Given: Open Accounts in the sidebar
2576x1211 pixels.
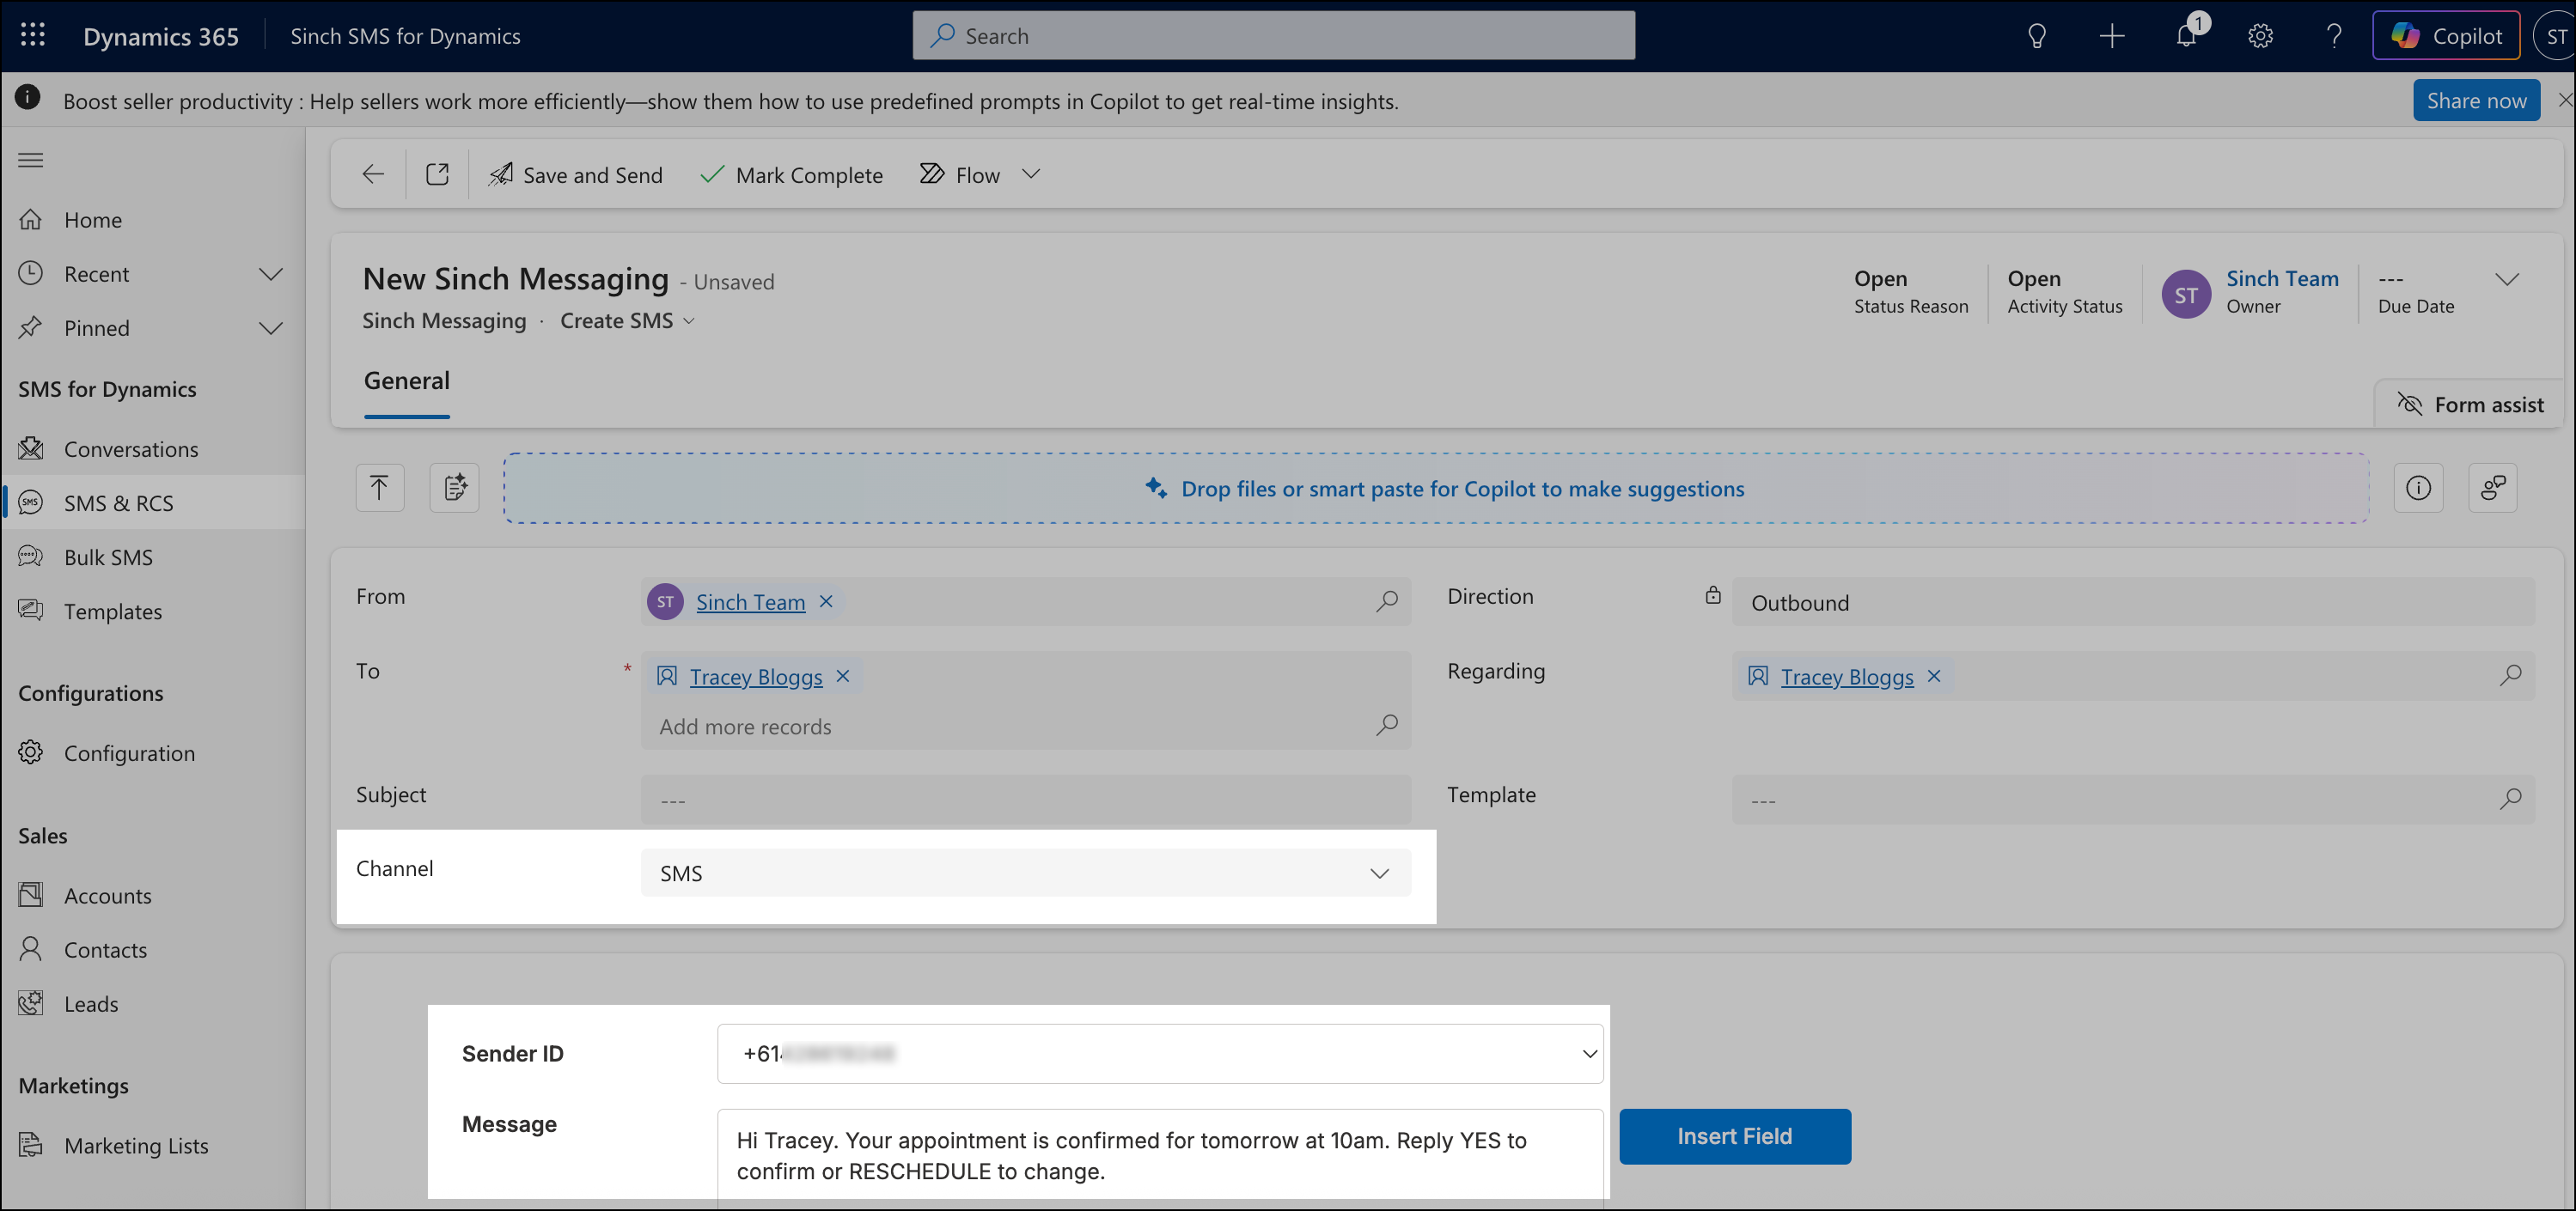Looking at the screenshot, I should [x=108, y=897].
